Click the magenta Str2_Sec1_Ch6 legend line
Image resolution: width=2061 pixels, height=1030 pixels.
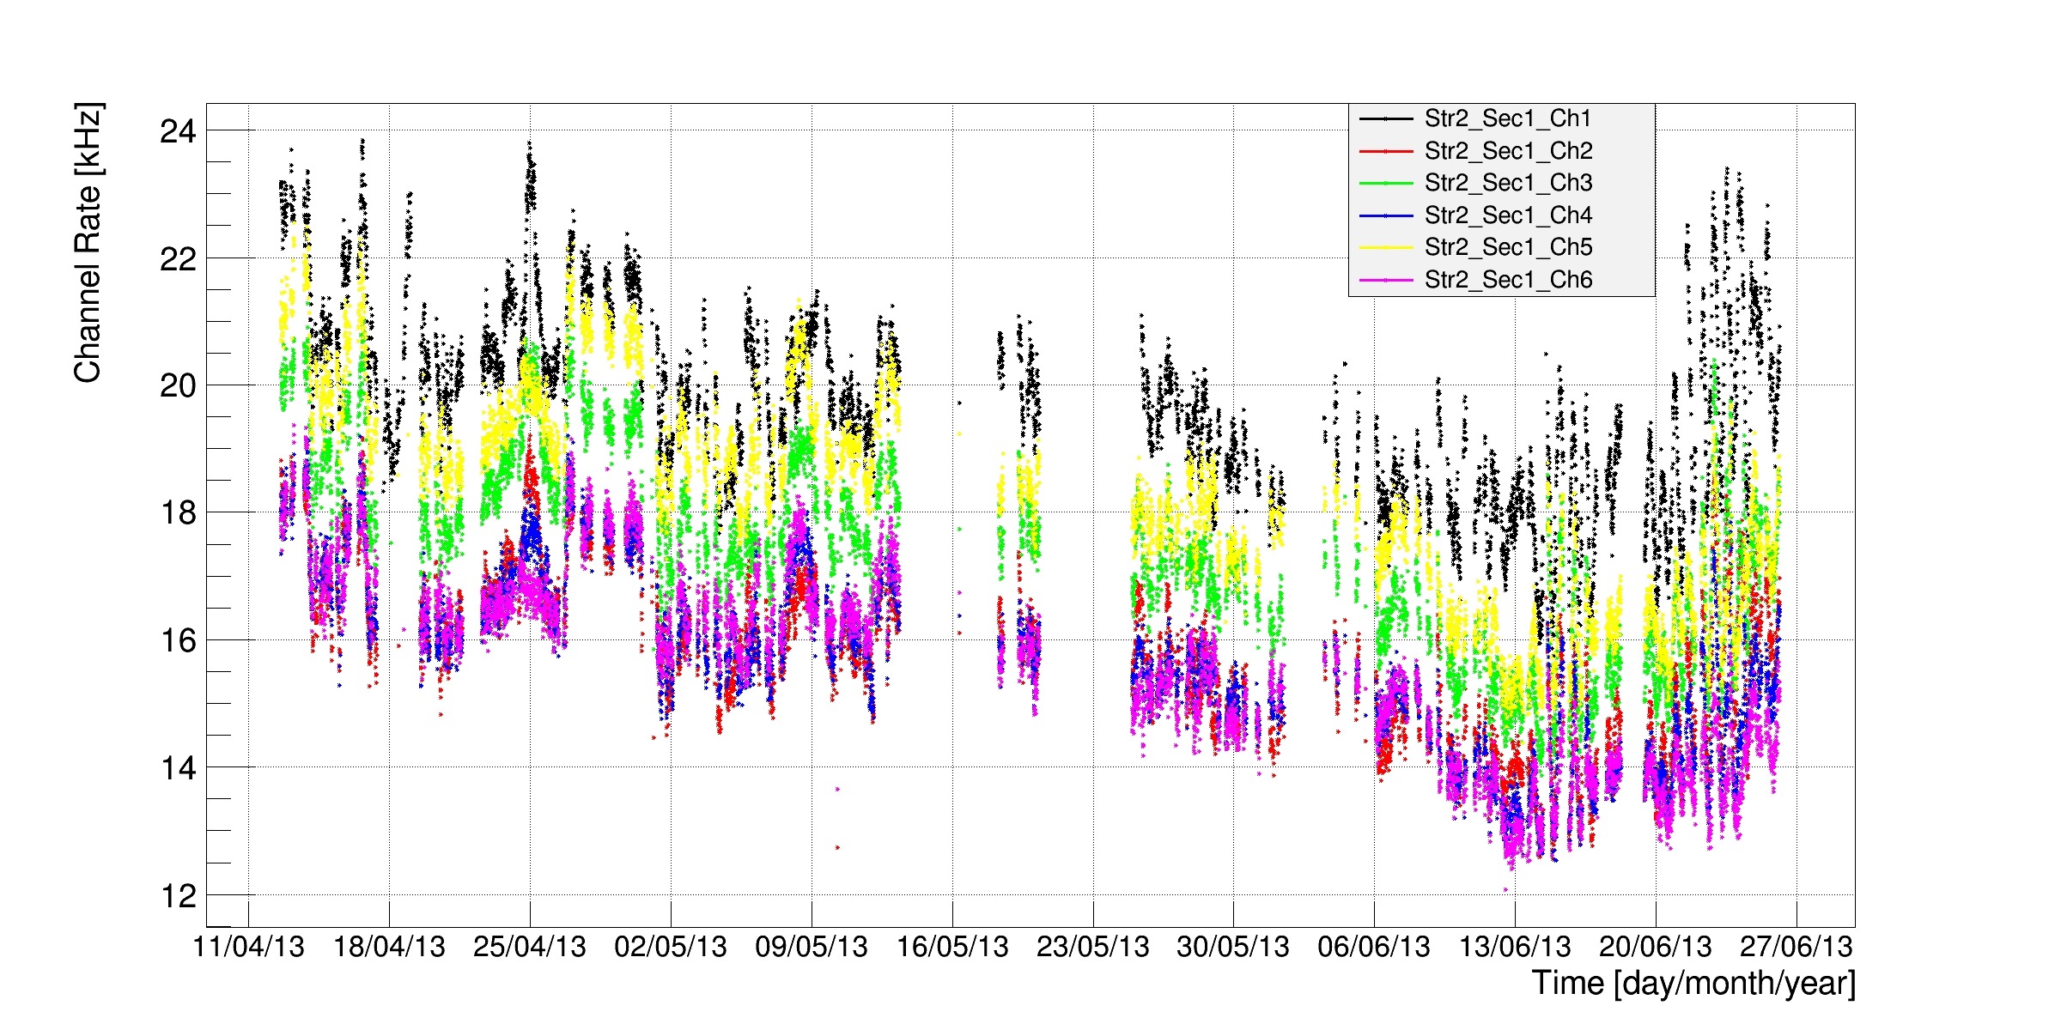(1385, 280)
